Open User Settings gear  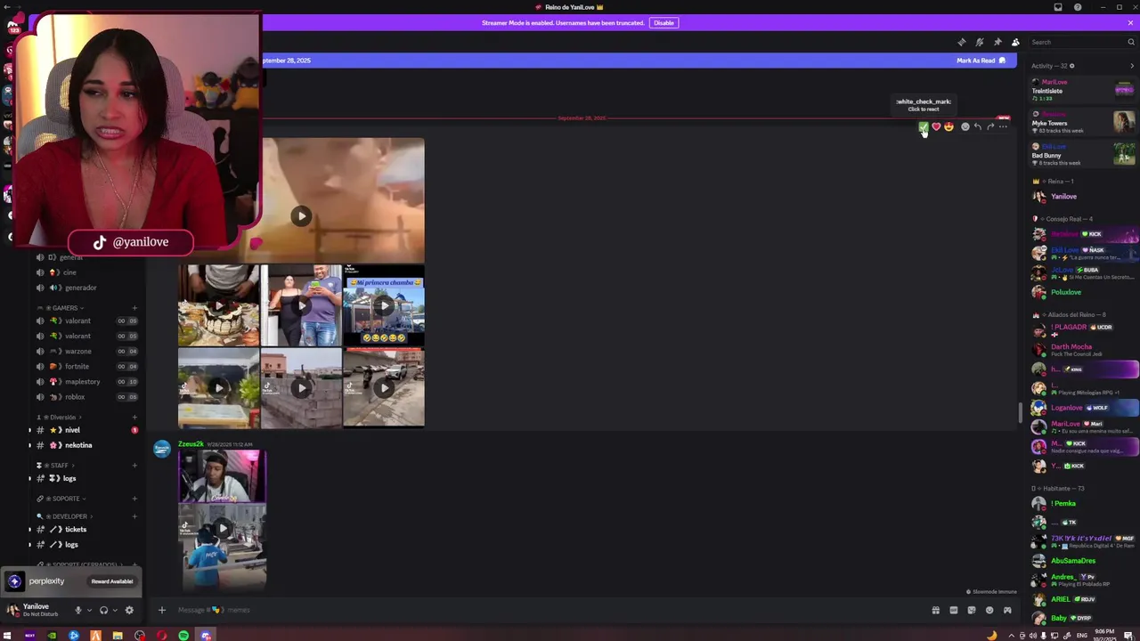pyautogui.click(x=129, y=610)
